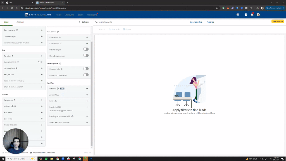Viewport: 286px width, 161px height.
Task: Toggle Shared experiences on
Action: 86,56
